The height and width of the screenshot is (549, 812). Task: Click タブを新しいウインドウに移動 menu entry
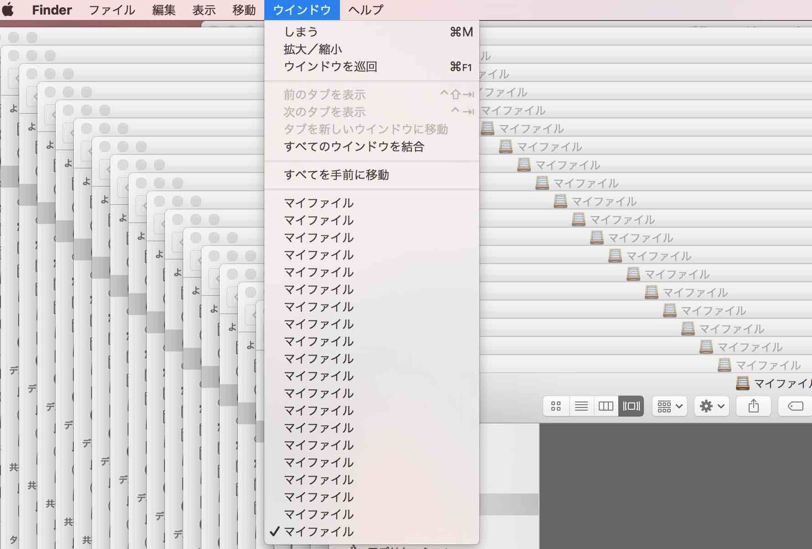pos(371,129)
